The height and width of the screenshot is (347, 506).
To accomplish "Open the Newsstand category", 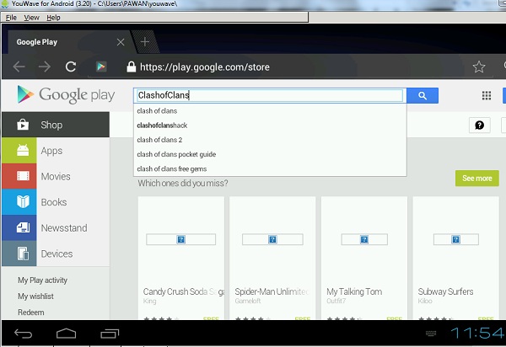I will point(56,227).
